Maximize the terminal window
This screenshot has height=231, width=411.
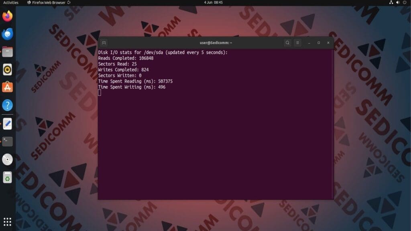pos(318,43)
